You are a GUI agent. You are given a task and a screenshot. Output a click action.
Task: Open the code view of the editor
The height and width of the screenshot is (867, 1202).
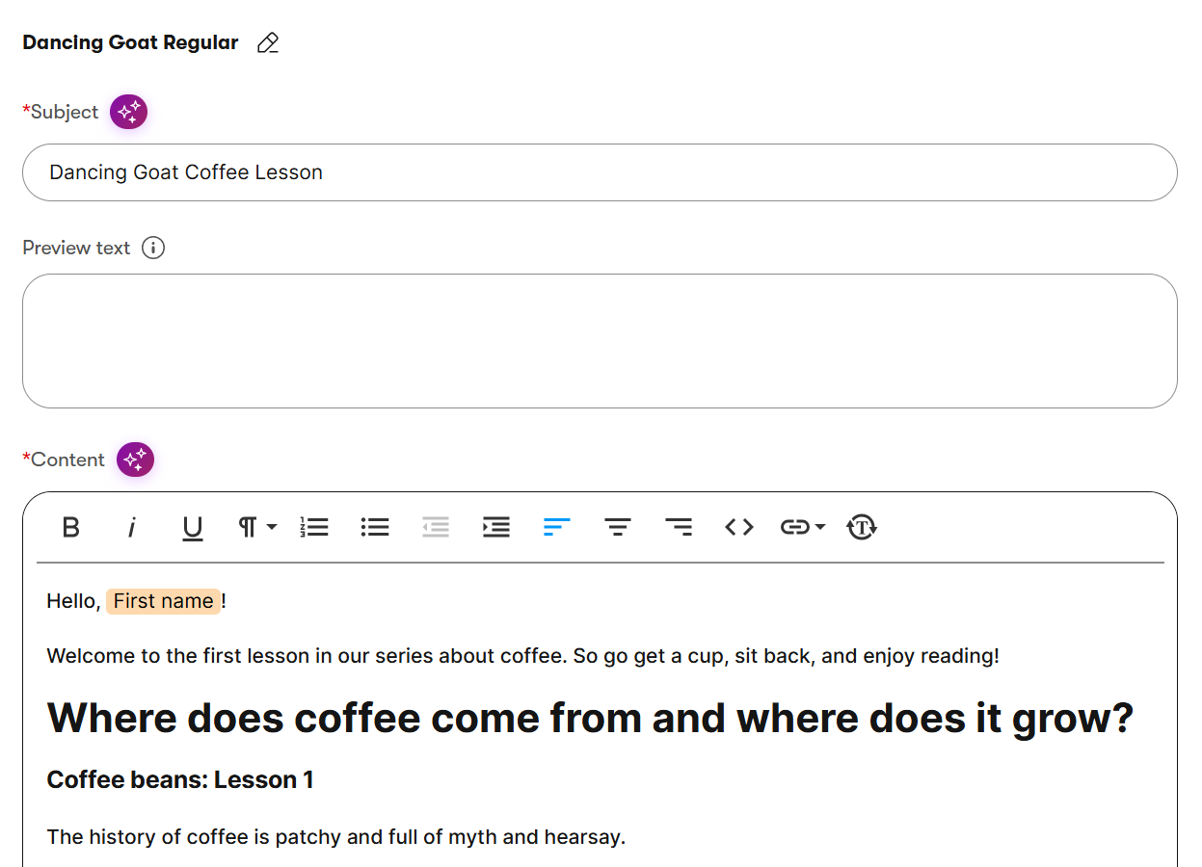739,527
